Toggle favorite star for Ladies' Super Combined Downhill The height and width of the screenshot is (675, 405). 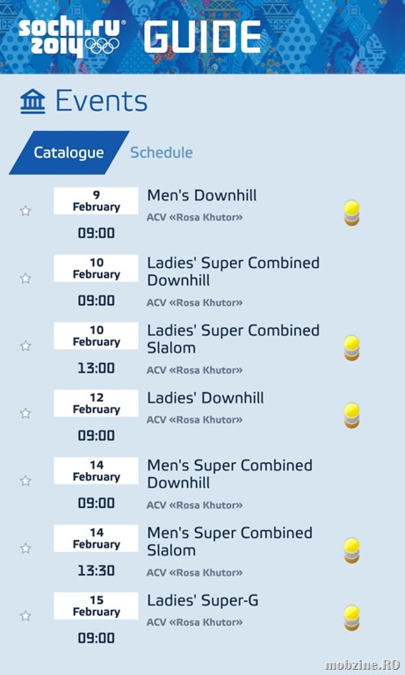click(25, 278)
